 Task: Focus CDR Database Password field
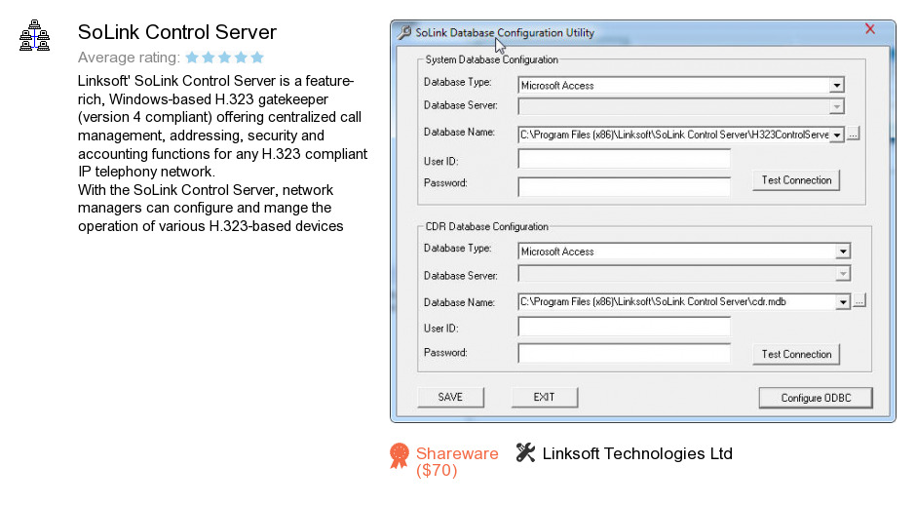pyautogui.click(x=624, y=353)
